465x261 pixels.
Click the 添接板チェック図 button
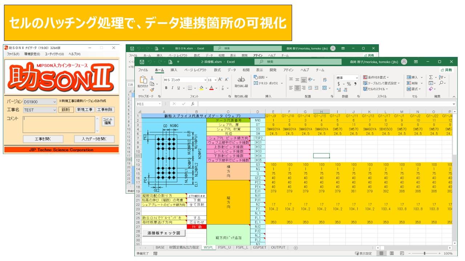click(x=163, y=233)
